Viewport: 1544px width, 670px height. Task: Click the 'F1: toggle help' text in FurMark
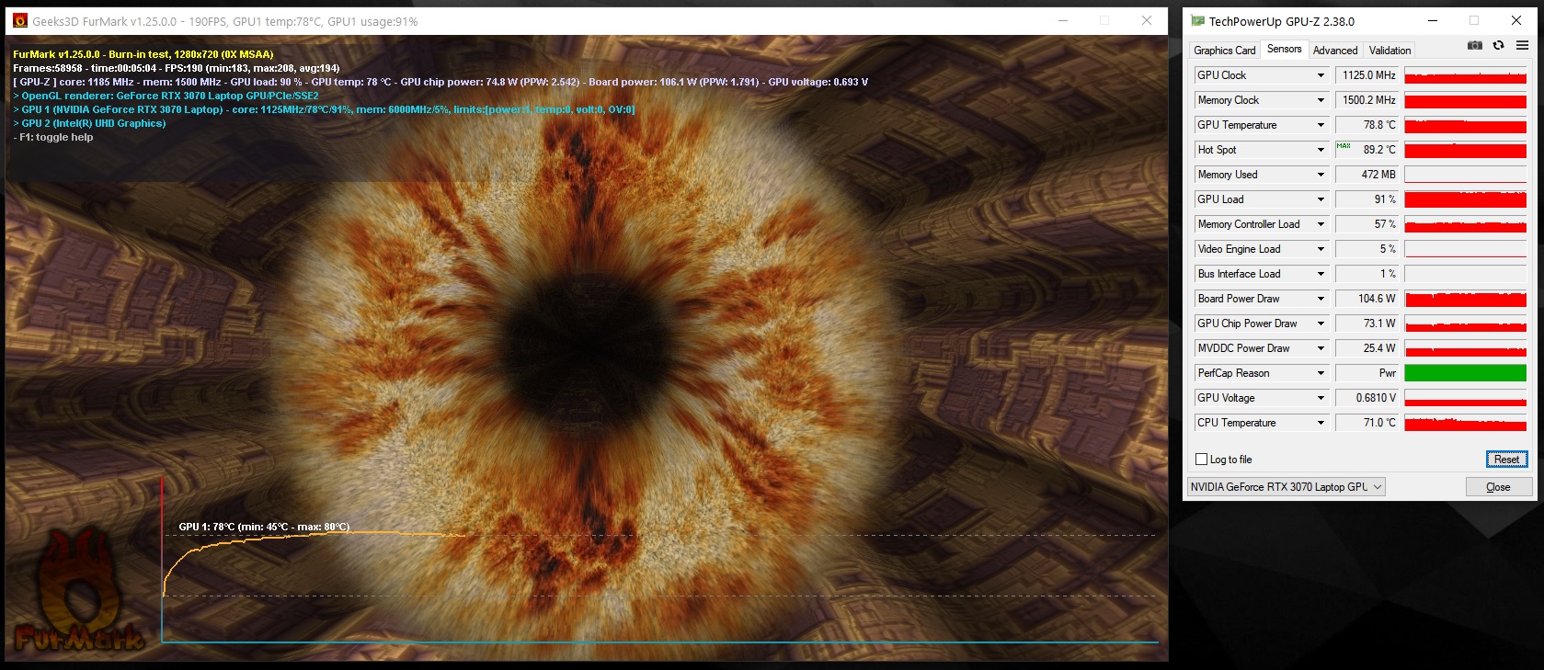tap(53, 137)
